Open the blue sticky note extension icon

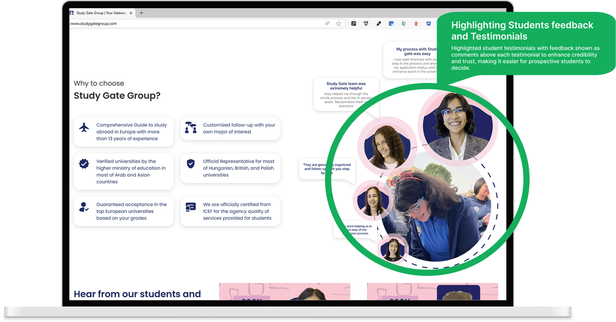[391, 24]
